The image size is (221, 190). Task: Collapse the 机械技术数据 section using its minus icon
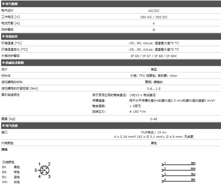[3, 63]
